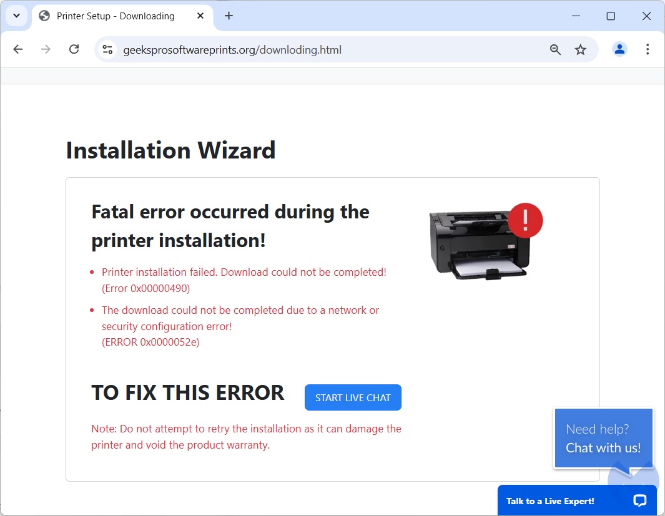Open site information settings in address bar
The height and width of the screenshot is (516, 665).
[x=107, y=49]
